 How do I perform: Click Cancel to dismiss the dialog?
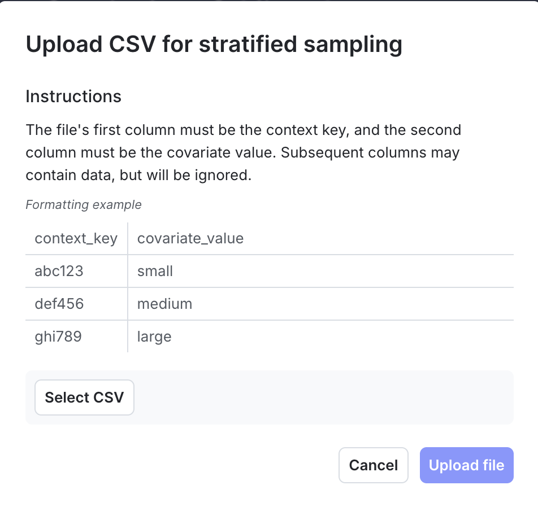[x=373, y=465]
